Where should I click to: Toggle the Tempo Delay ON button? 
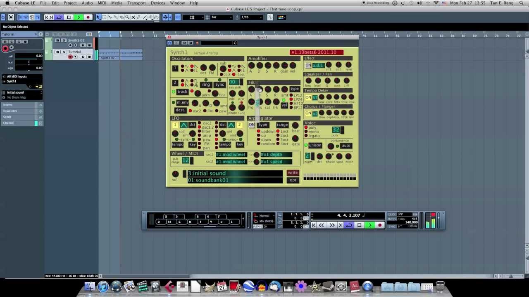tap(308, 98)
